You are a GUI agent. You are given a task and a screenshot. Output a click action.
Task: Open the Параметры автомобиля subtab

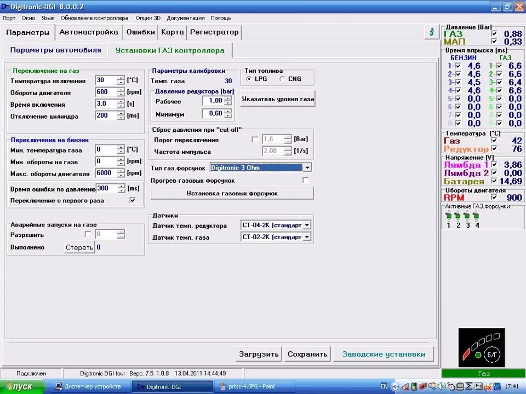point(55,50)
